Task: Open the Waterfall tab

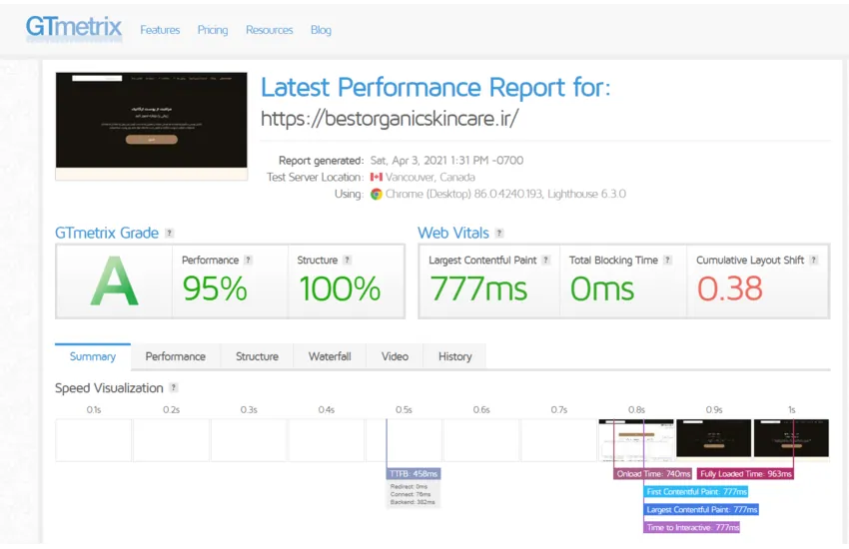Action: click(330, 356)
